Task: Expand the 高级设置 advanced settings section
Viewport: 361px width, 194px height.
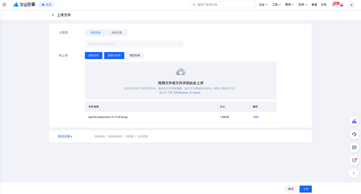Action: coord(65,136)
